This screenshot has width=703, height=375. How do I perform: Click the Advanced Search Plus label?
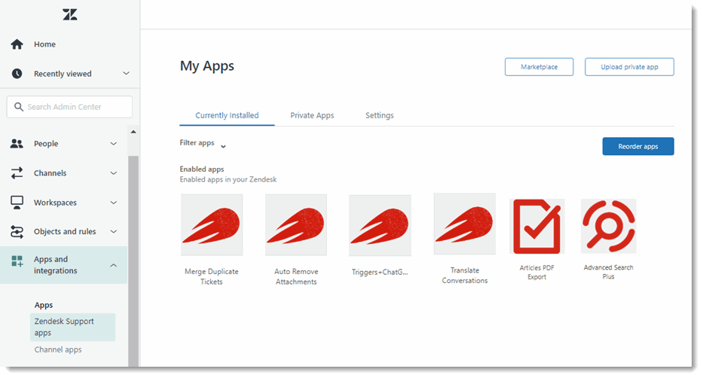[x=608, y=272]
